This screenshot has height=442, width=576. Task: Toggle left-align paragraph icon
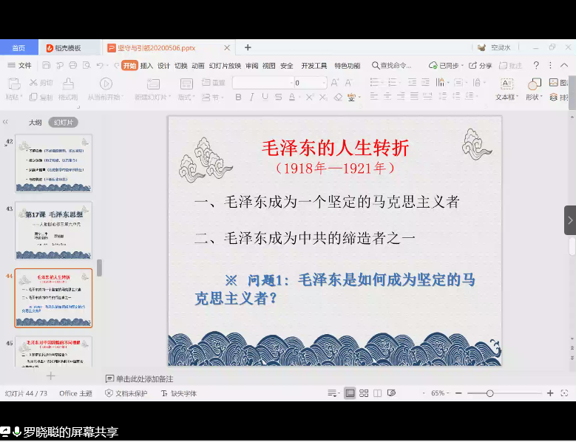point(374,97)
